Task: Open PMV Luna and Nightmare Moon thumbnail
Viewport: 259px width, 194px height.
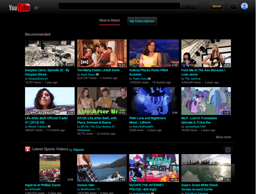Action: [154, 101]
